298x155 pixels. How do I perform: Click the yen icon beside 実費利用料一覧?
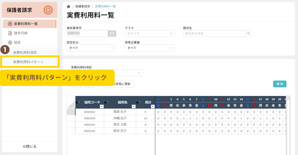coord(10,24)
